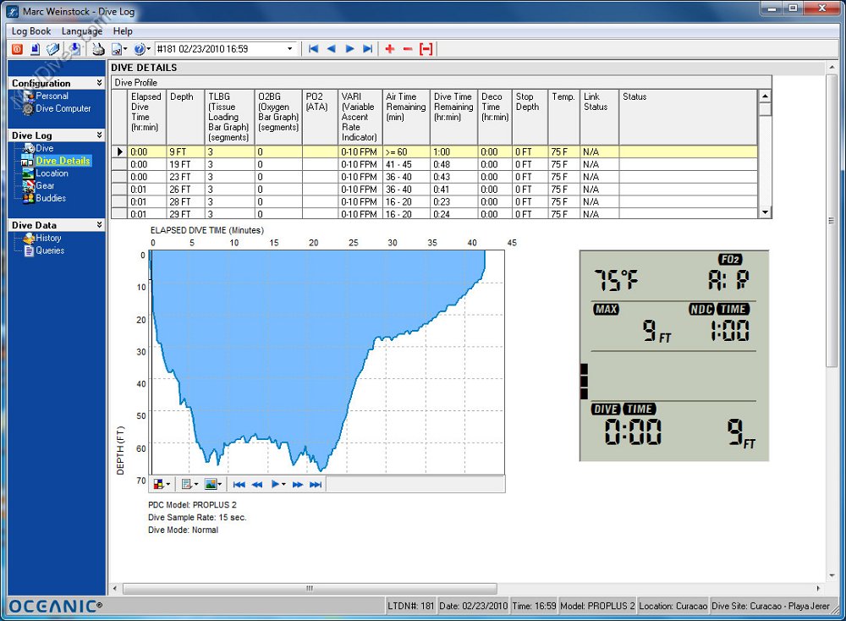
Task: Click "Location: Curacao" in the status bar
Action: (673, 606)
